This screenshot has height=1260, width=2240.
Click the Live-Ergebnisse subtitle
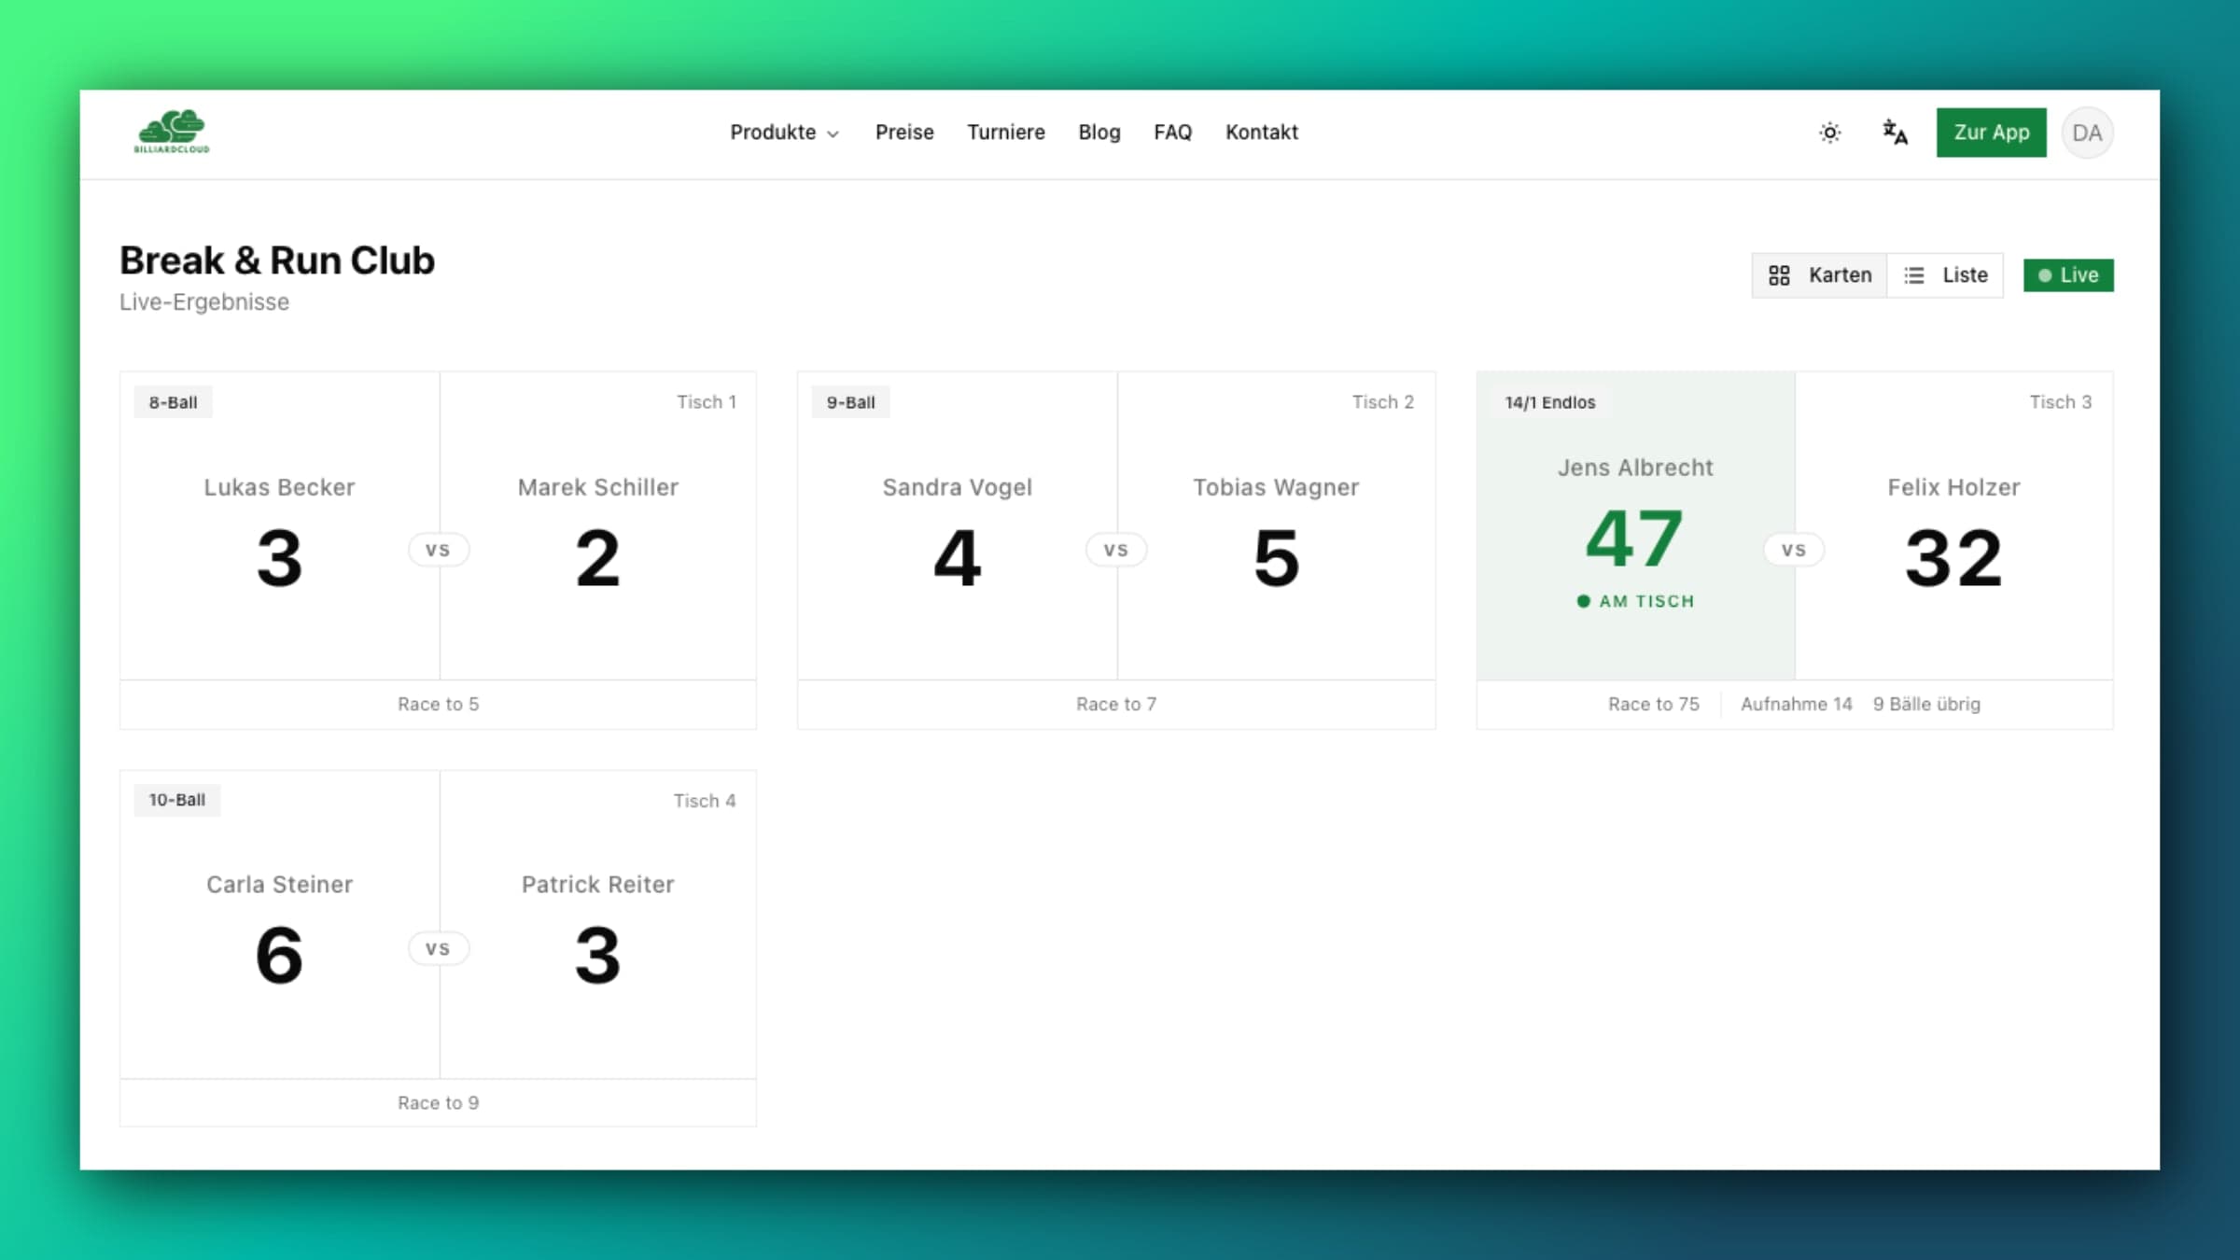[204, 302]
